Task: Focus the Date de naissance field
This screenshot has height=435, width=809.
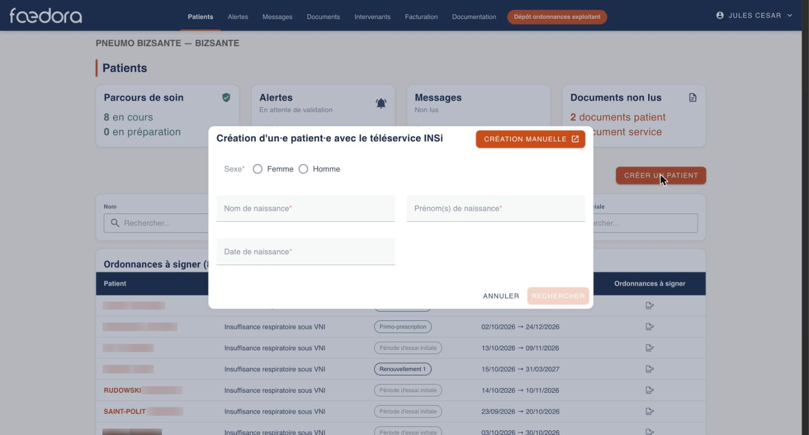Action: 306,252
